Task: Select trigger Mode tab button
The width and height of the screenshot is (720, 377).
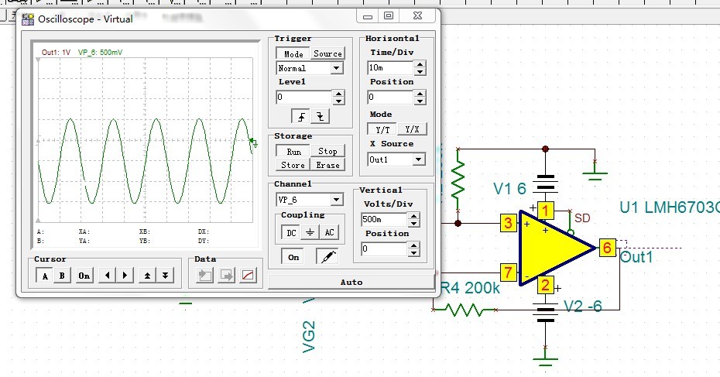Action: [293, 53]
